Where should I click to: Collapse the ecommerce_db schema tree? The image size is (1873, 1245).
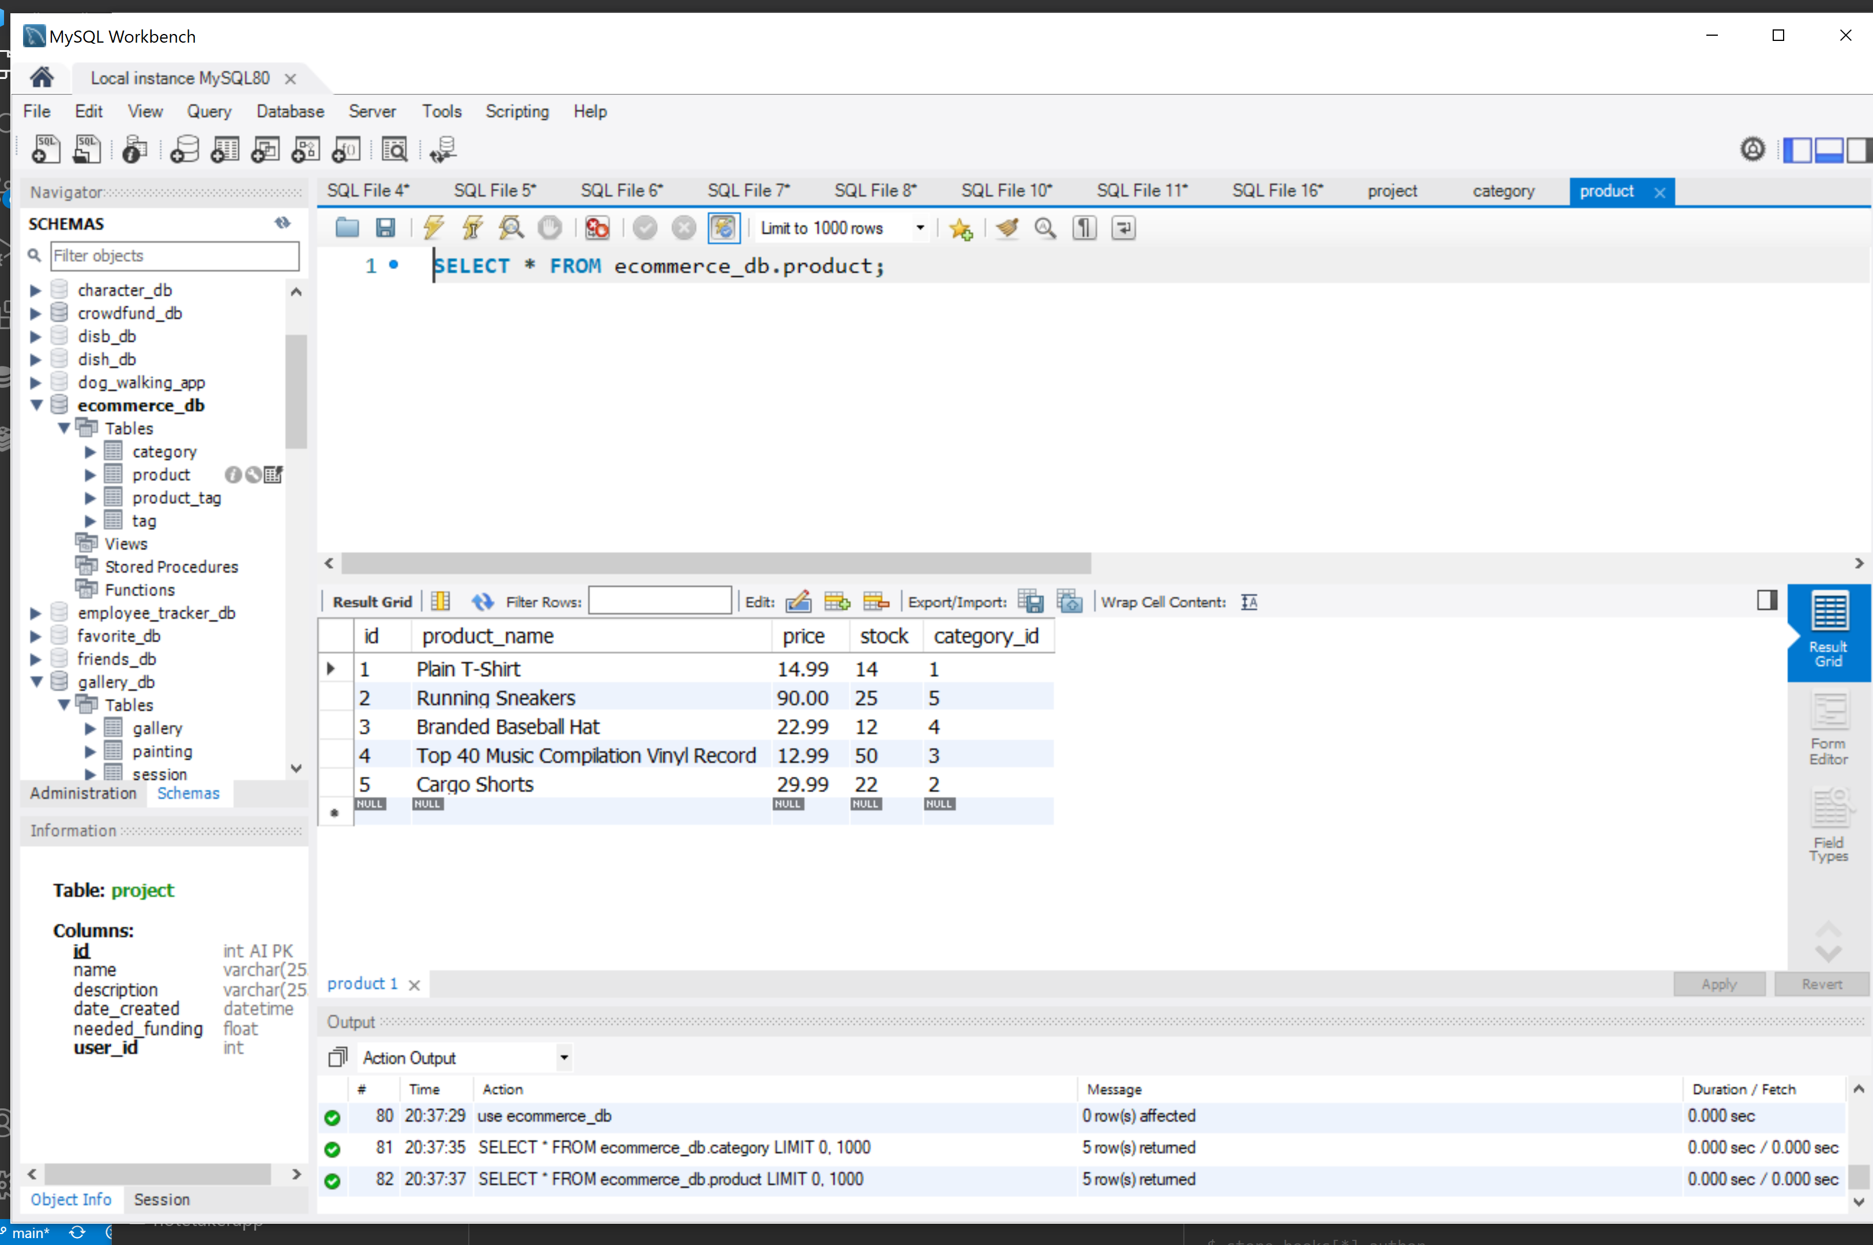click(36, 405)
